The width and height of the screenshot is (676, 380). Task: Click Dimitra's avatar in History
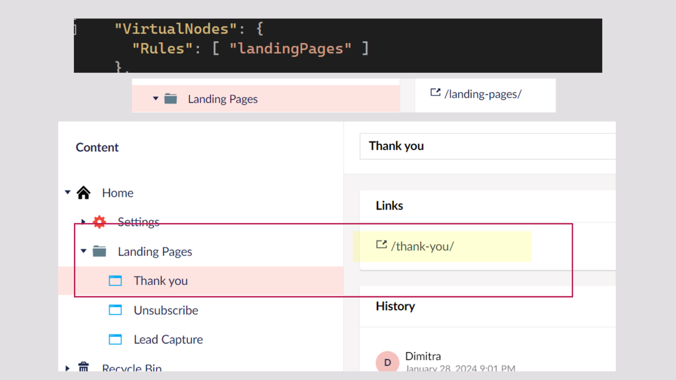(x=387, y=362)
